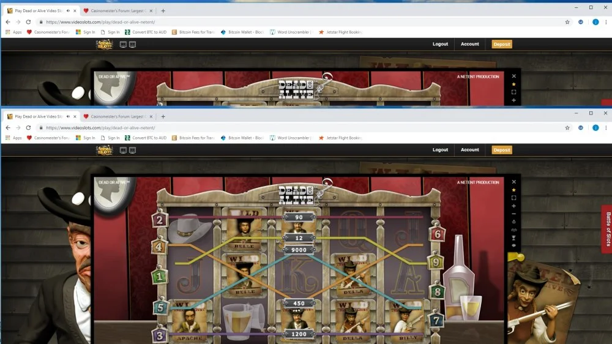Screen dimensions: 612x344
Task: Click payline 2 marker on the reels
Action: pyautogui.click(x=160, y=220)
